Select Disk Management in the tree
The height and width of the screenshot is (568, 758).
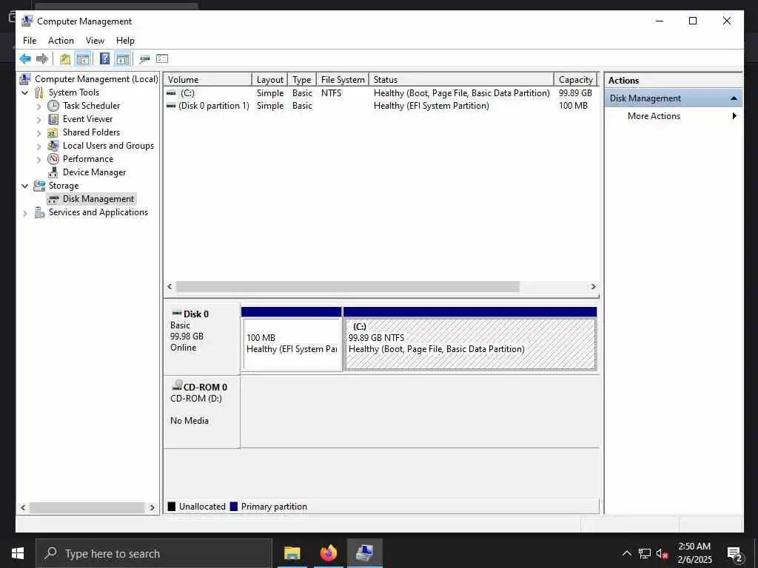coord(98,199)
